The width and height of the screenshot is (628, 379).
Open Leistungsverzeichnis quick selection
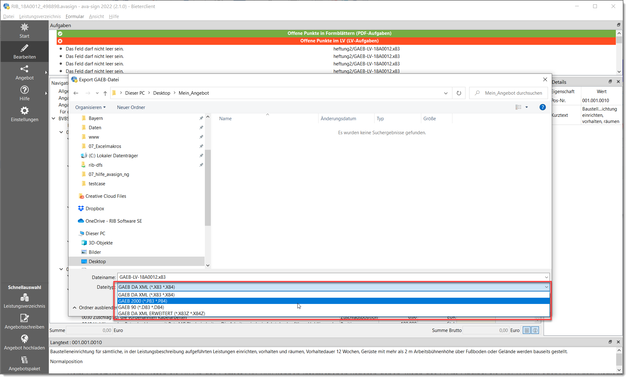pos(24,301)
